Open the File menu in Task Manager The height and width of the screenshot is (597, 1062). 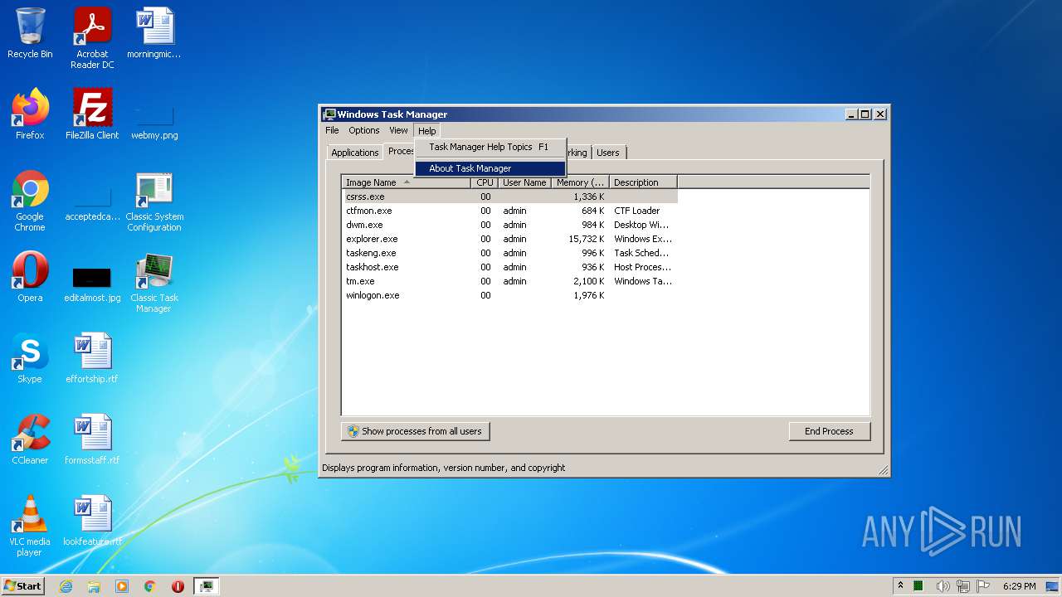coord(332,130)
